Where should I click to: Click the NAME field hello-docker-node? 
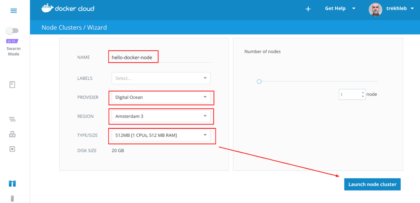click(161, 57)
